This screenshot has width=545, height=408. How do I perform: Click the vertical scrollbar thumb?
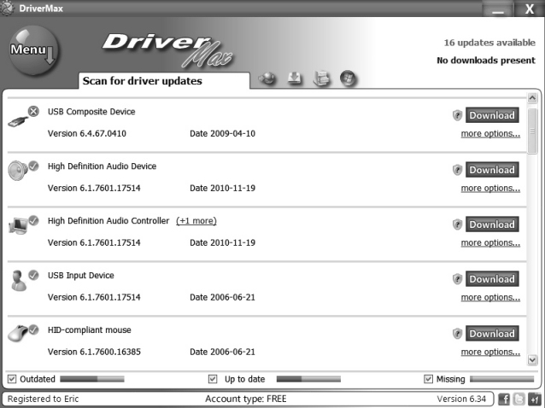pyautogui.click(x=532, y=131)
